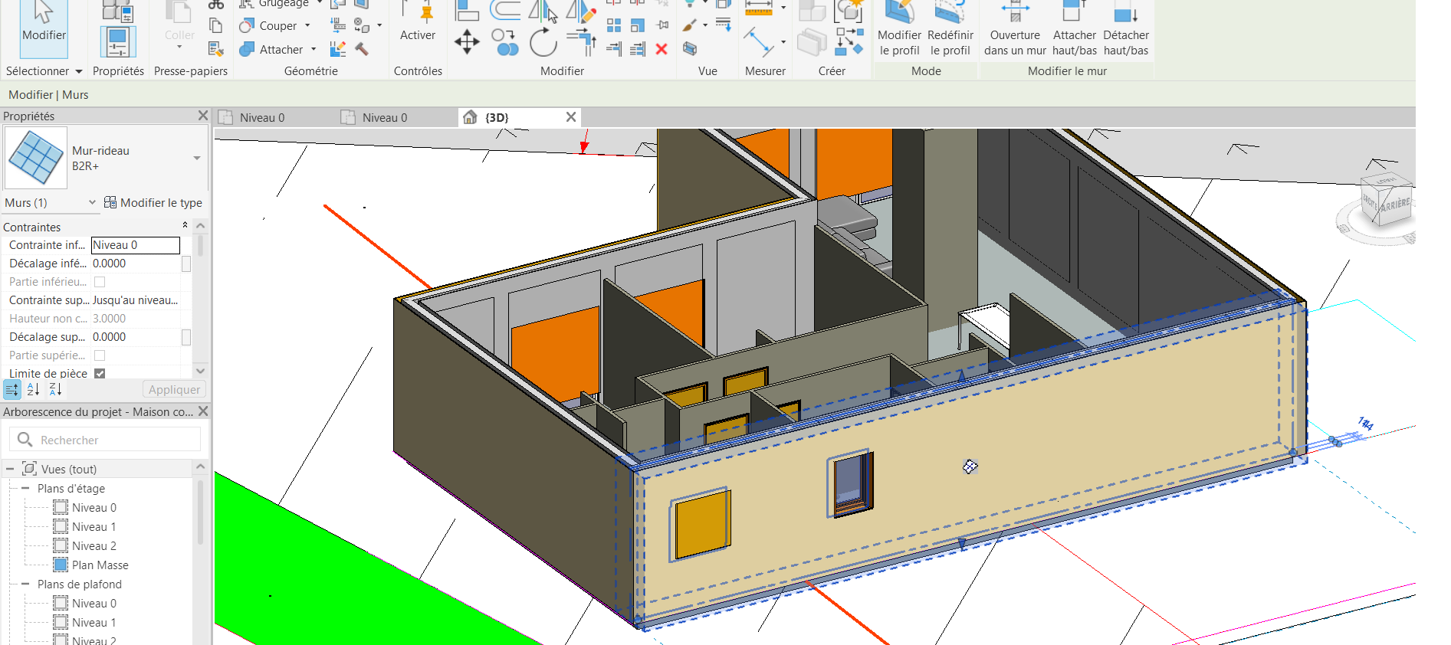Open the Couper dropdown arrow
Viewport: 1451px width, 645px height.
(307, 26)
